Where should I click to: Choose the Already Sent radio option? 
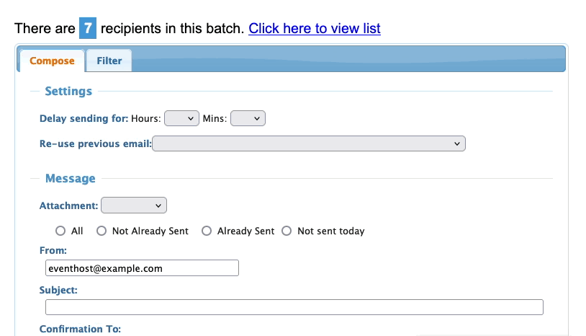(207, 231)
